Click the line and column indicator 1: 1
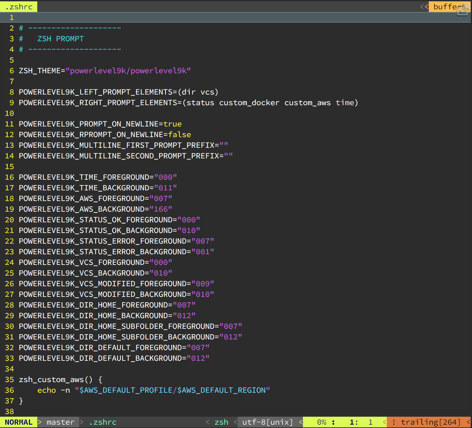Viewport: 472px width, 428px height. point(361,422)
